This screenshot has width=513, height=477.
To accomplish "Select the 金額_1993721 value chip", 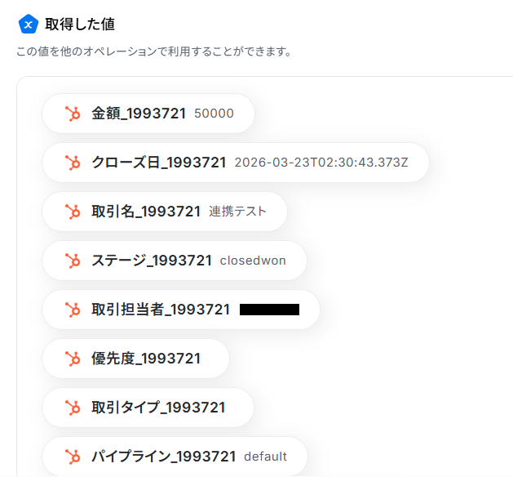I will tap(148, 114).
